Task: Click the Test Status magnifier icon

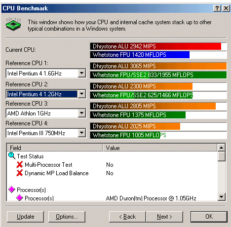Action: pos(12,156)
